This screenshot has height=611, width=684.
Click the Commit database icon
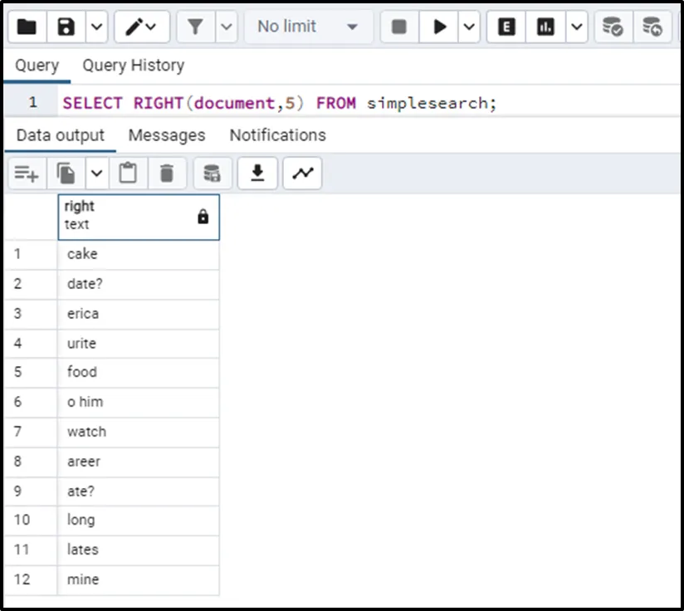pyautogui.click(x=613, y=27)
